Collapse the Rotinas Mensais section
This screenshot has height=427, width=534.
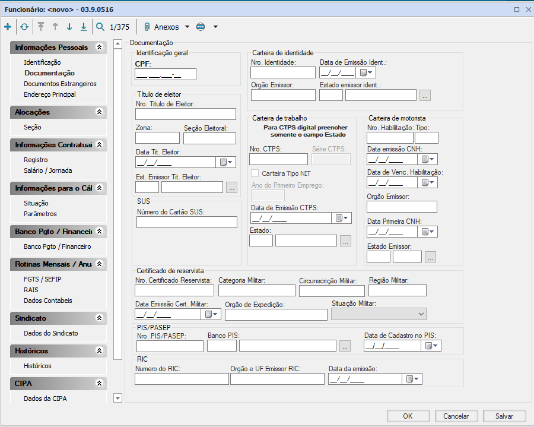coord(99,264)
